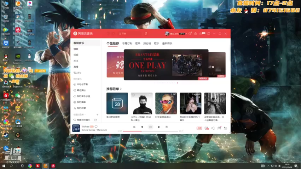Open the sound effects icon
Viewport: 301px width, 169px height.
click(207, 128)
